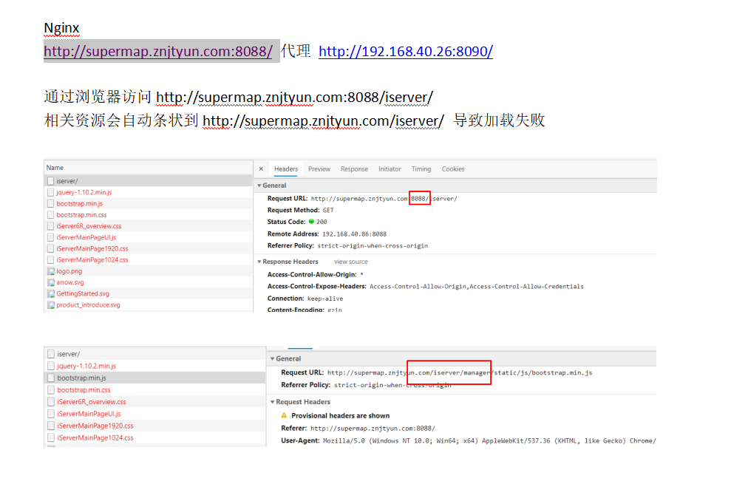This screenshot has height=484, width=731.
Task: Click the Request URL ending in bootstrap.min.js
Action: click(x=460, y=372)
